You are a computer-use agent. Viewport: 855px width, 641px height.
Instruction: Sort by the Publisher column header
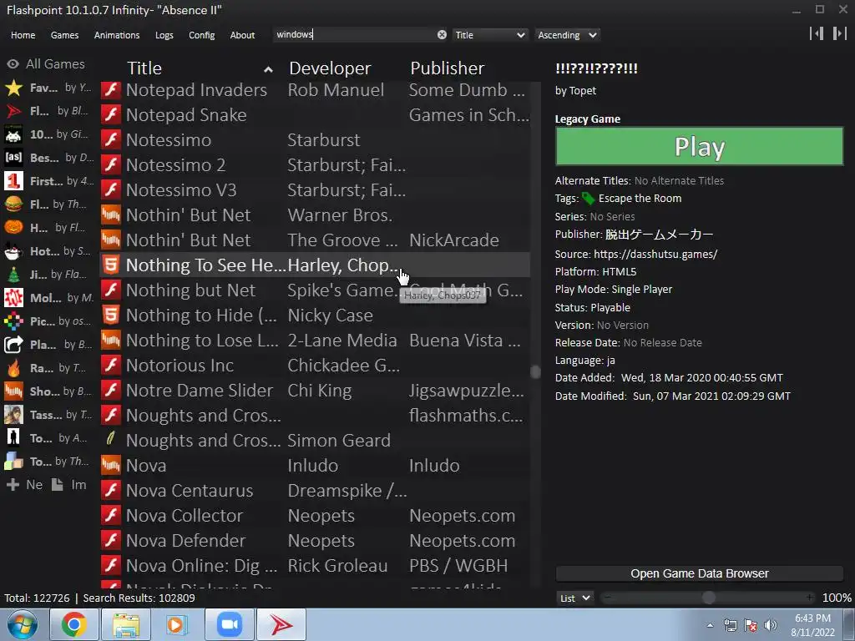[448, 68]
